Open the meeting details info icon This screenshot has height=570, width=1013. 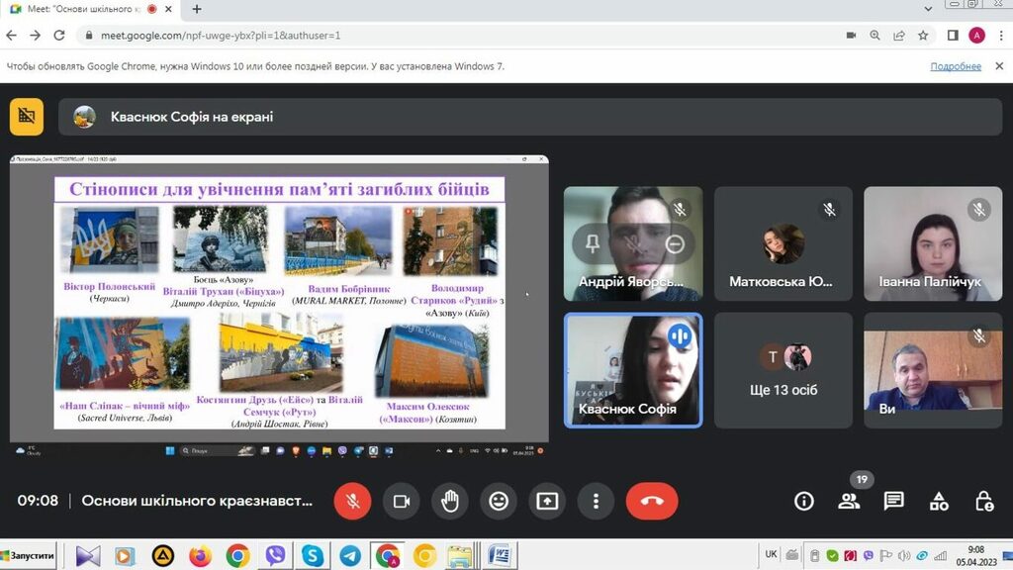(804, 501)
